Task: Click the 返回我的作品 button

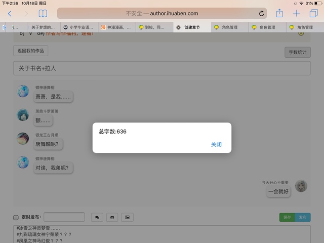Action: [x=30, y=51]
